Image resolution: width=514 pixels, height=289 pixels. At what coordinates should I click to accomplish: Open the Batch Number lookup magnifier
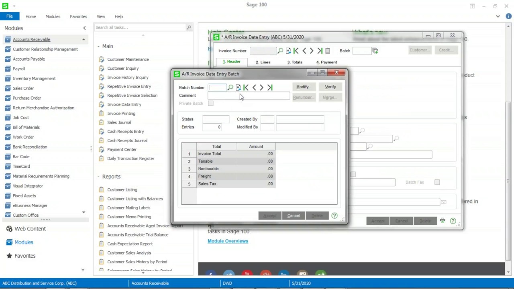coord(230,88)
